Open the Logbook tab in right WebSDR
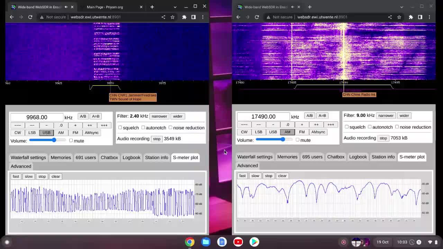The image size is (443, 249). tap(358, 157)
